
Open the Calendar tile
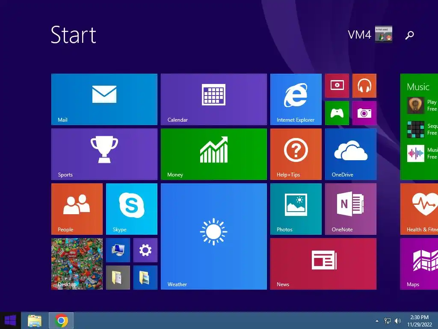pyautogui.click(x=214, y=99)
